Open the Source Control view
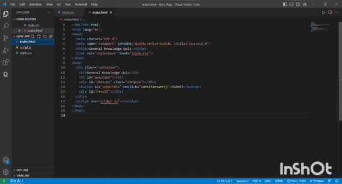The height and width of the screenshot is (184, 342). (x=6, y=38)
